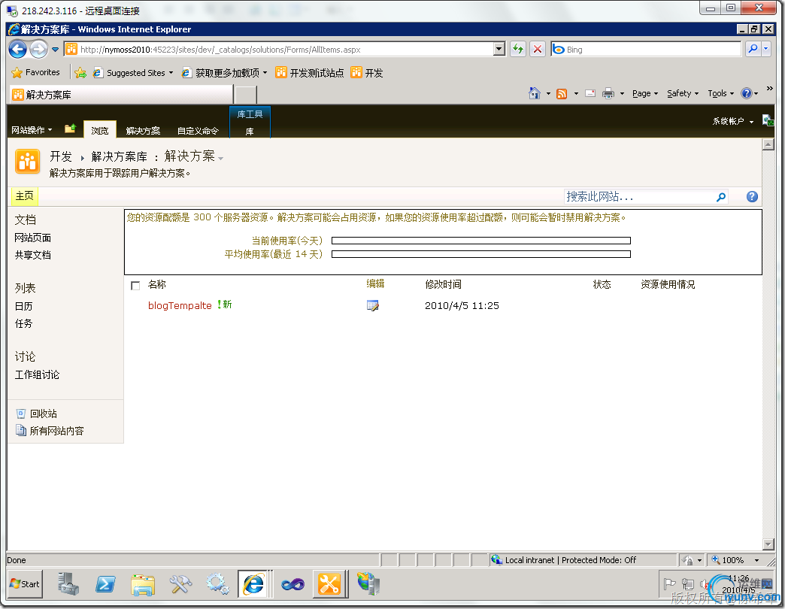Image resolution: width=785 pixels, height=609 pixels.
Task: Click the page scrollbar down arrow
Action: (x=768, y=544)
